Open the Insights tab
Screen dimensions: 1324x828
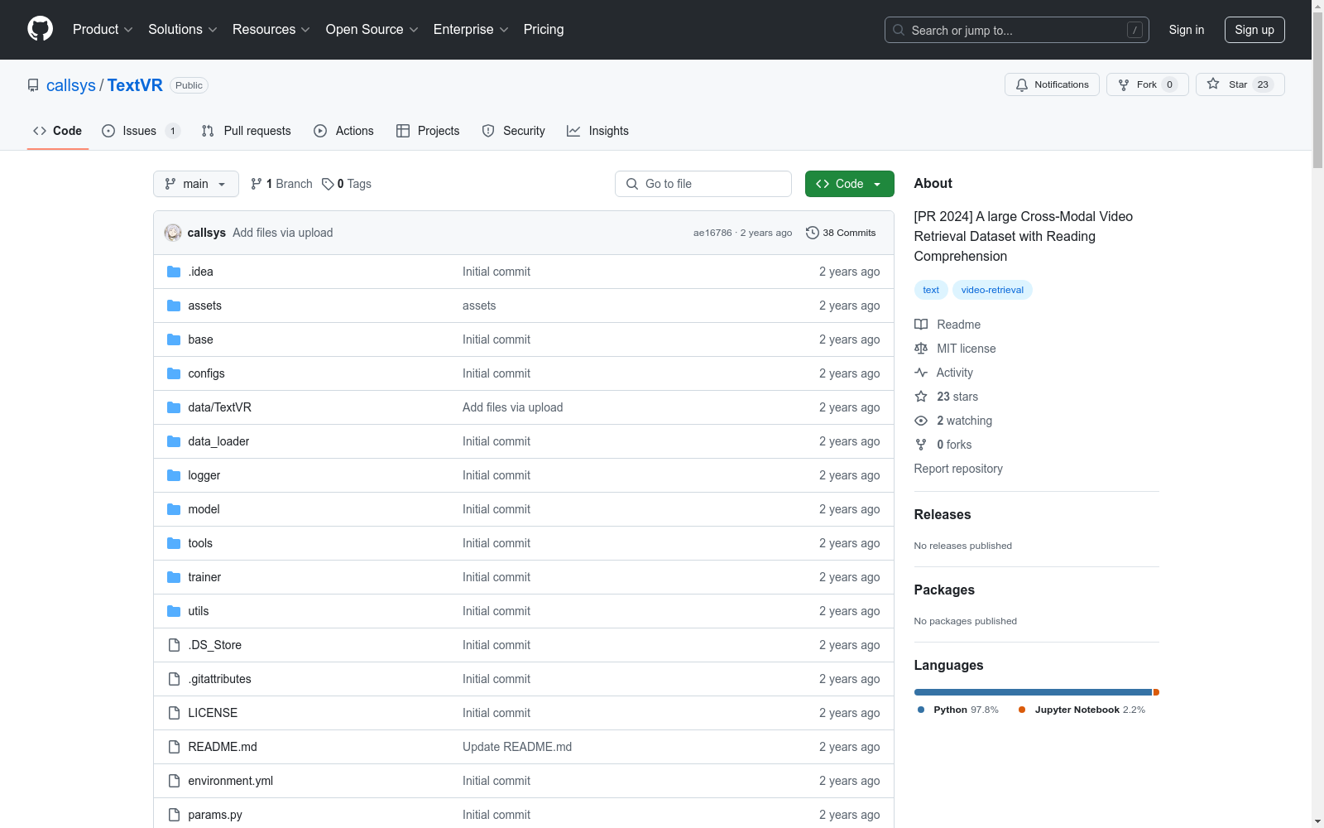(x=597, y=131)
